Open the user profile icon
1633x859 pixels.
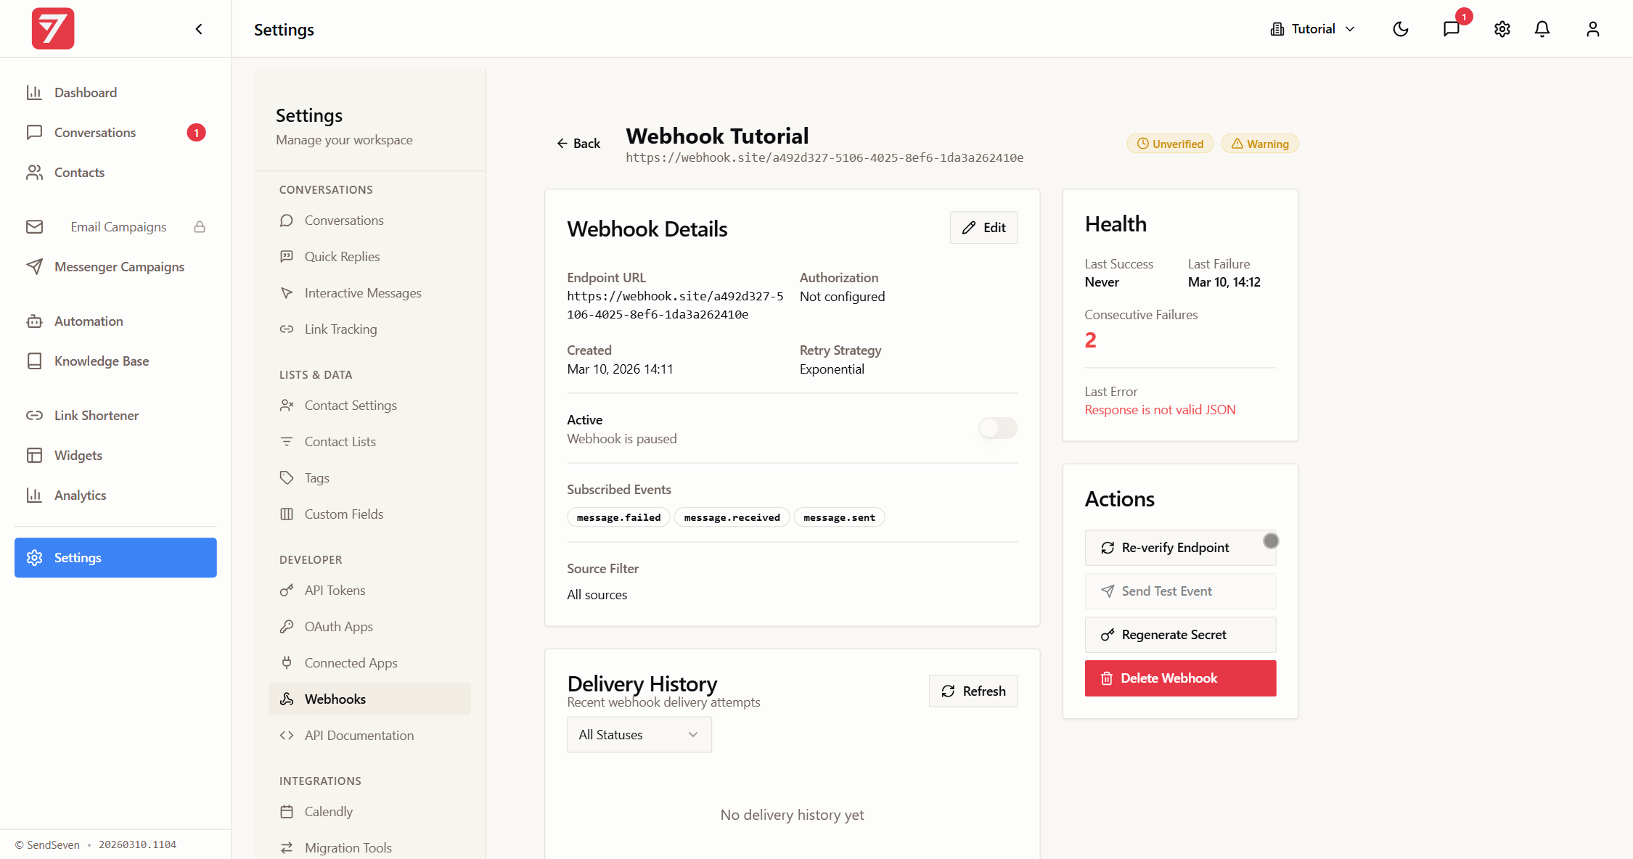pos(1593,29)
